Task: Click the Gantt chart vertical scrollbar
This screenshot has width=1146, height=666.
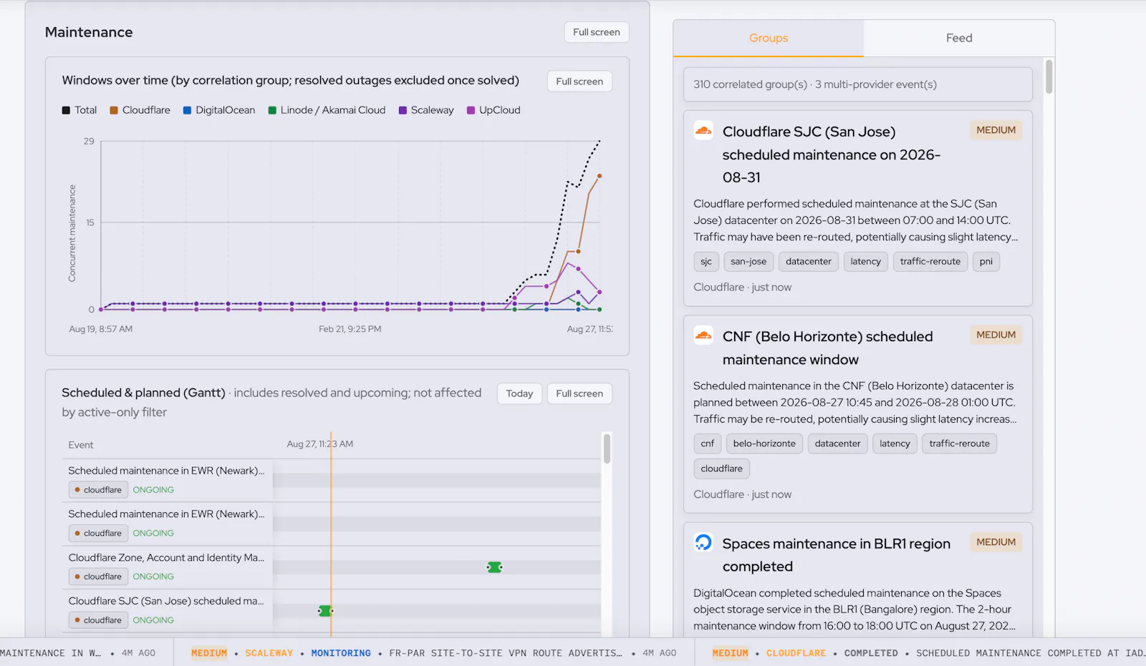Action: point(607,449)
